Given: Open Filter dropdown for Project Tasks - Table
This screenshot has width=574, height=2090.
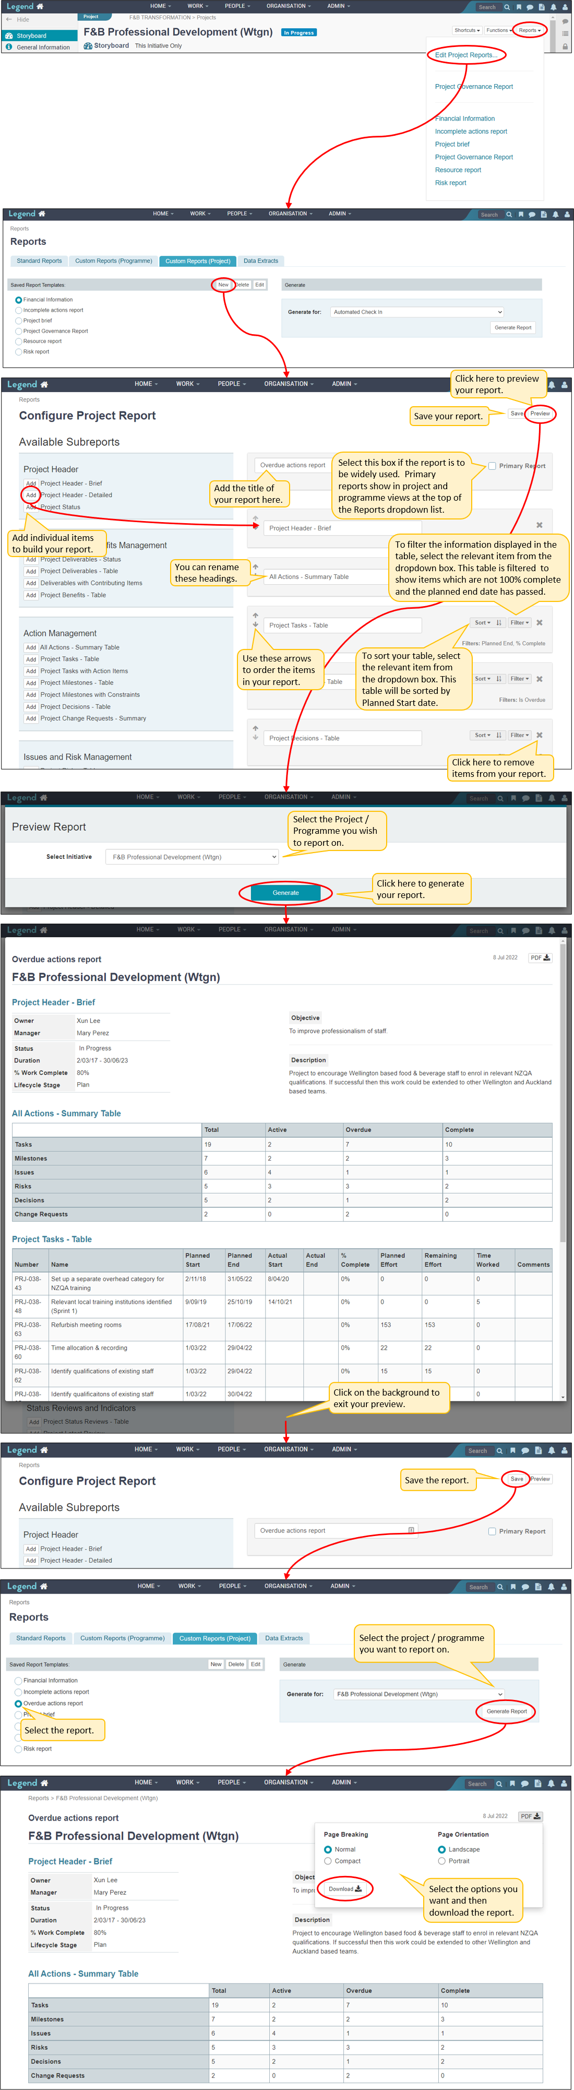Looking at the screenshot, I should pos(520,622).
